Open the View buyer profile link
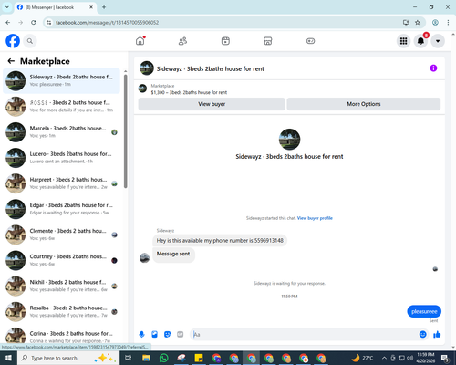Viewport: 456px width, 365px height. tap(315, 218)
